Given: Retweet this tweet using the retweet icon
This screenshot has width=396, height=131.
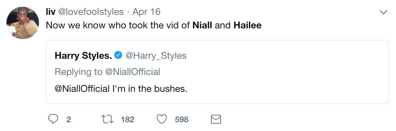Looking at the screenshot, I should click(107, 119).
